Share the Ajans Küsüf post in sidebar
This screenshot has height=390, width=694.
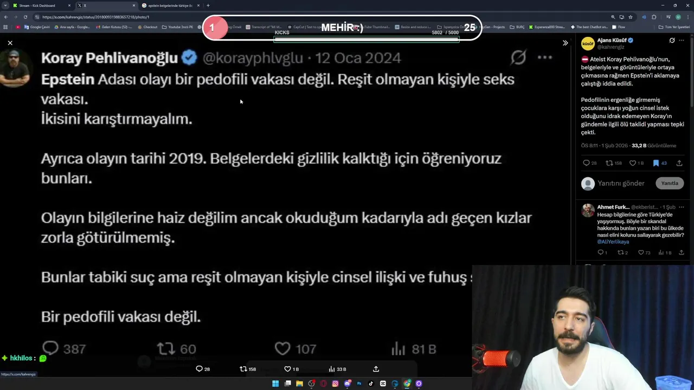[679, 163]
